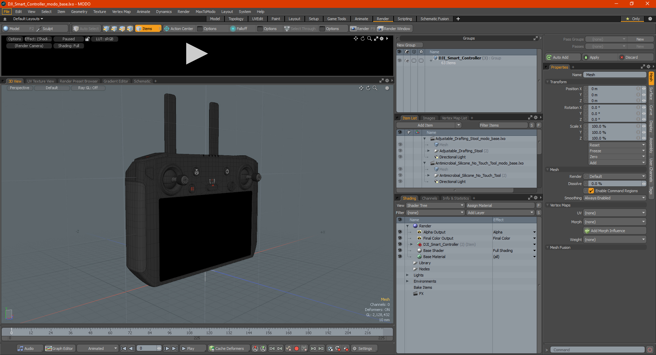The image size is (656, 355).
Task: Open the Shader Tree view dropdown
Action: coord(435,205)
